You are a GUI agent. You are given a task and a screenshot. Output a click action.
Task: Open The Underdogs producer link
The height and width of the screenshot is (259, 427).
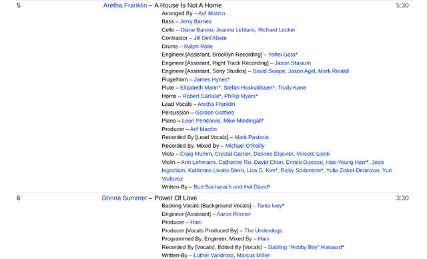pyautogui.click(x=263, y=231)
